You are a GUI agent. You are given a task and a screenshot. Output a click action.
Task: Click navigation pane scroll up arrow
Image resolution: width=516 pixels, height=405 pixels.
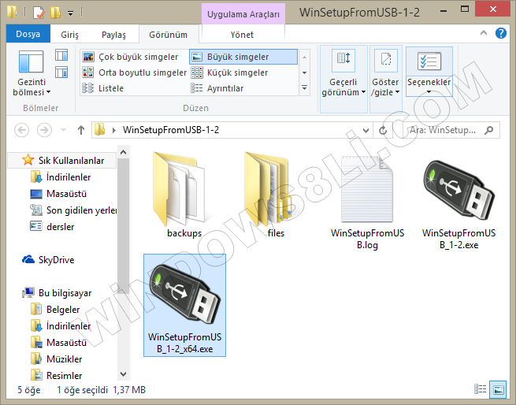coord(124,152)
